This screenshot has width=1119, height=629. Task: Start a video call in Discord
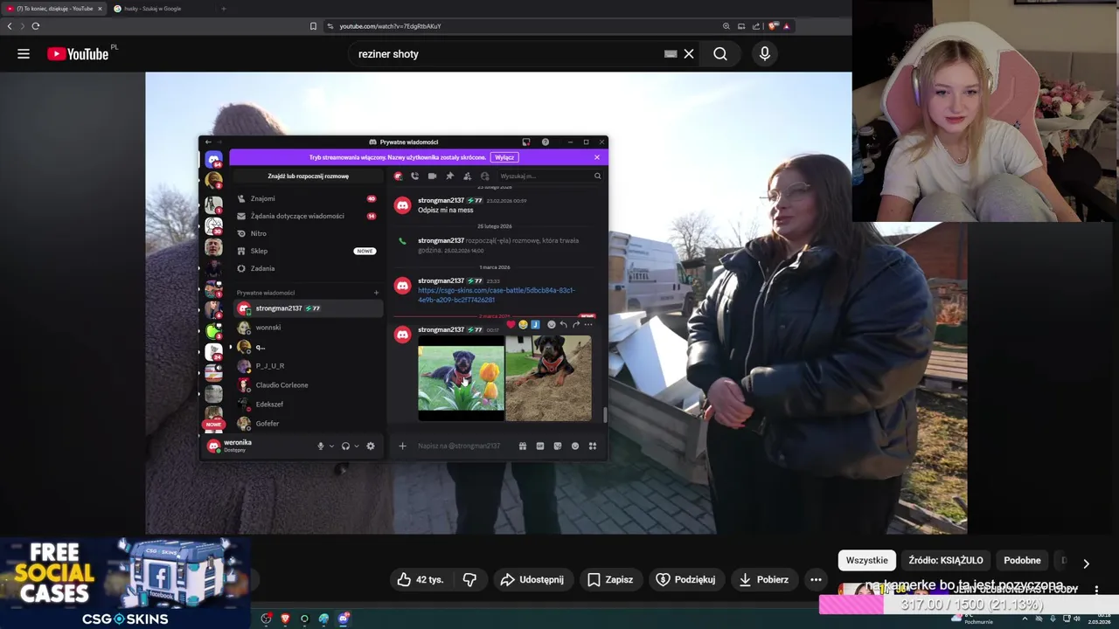(432, 176)
